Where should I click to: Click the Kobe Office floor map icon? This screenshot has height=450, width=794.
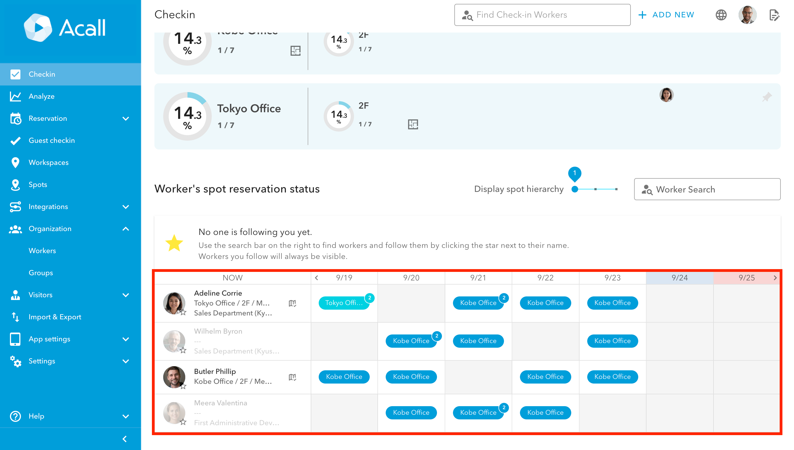tap(295, 51)
